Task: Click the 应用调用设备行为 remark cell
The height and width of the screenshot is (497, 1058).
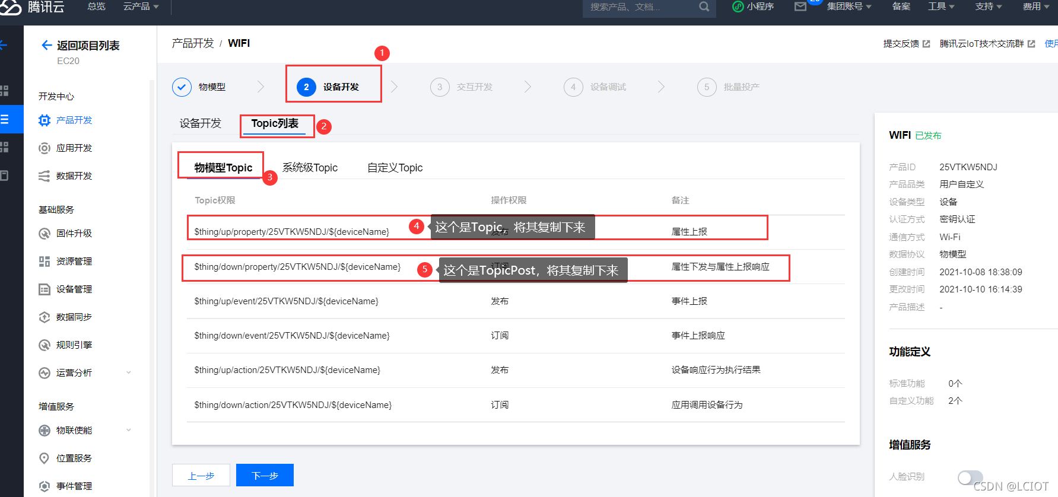Action: (707, 405)
